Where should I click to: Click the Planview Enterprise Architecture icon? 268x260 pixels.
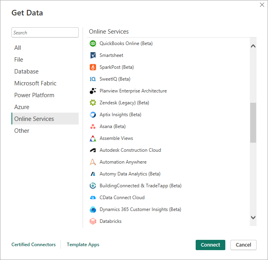[x=93, y=91]
